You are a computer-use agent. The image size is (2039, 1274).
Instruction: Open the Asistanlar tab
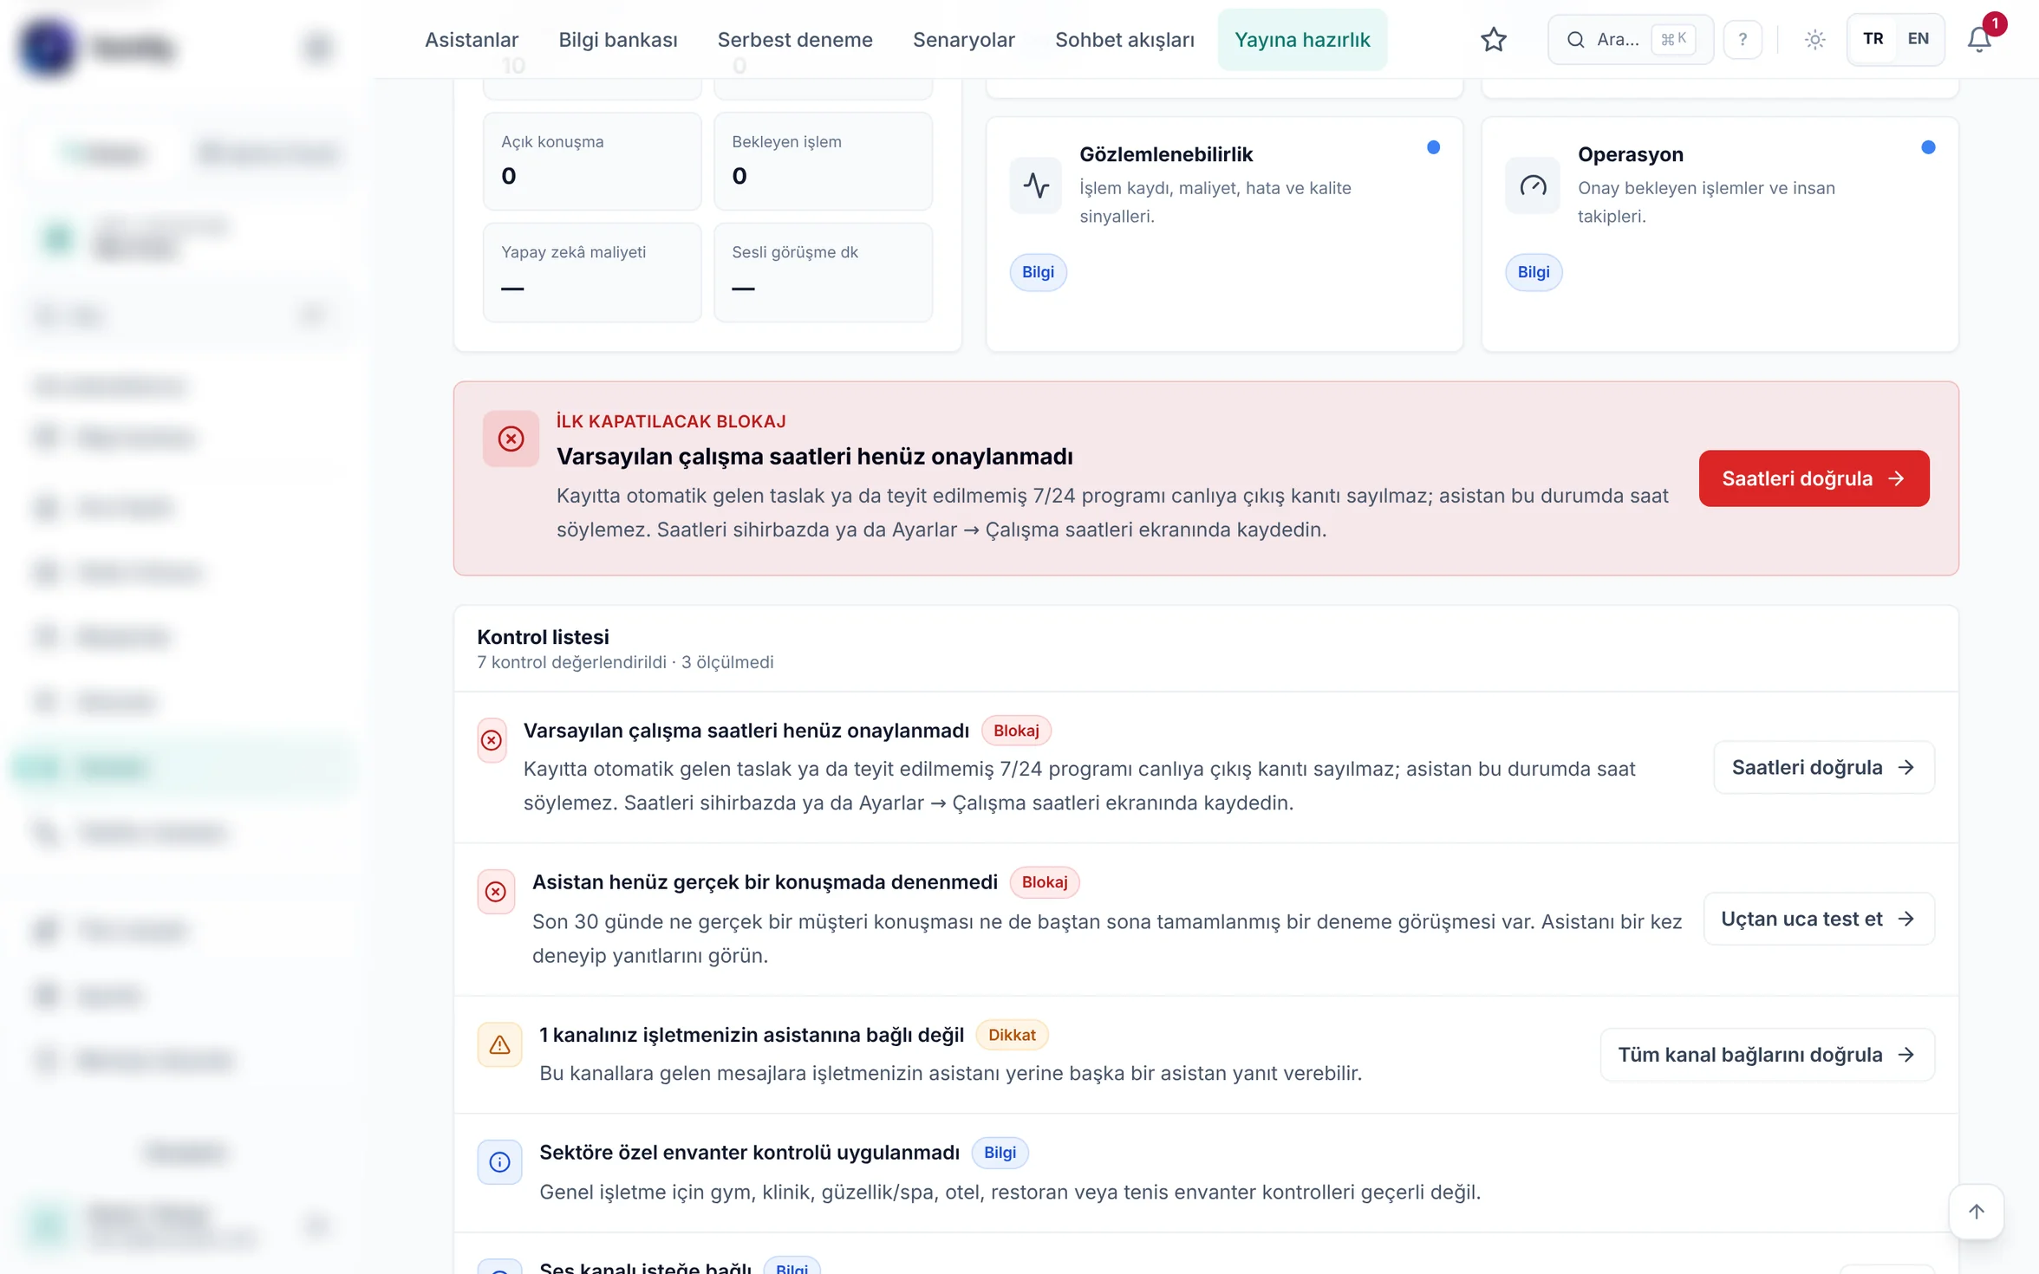(472, 40)
